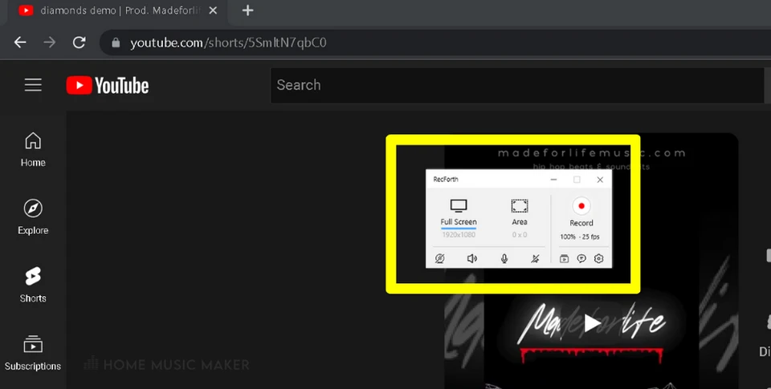The image size is (771, 389).
Task: Open RecForth settings gear
Action: [598, 258]
